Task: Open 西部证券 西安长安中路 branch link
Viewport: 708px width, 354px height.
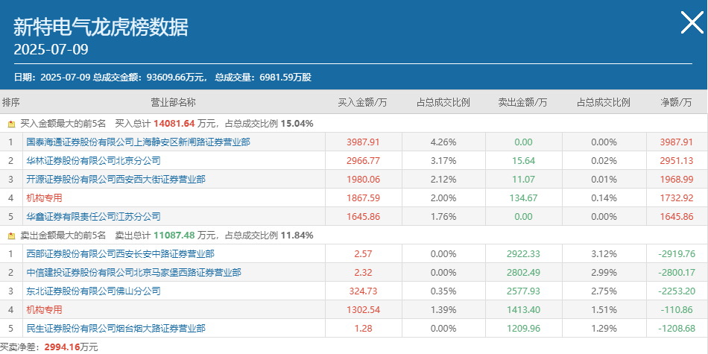Action: pos(120,254)
